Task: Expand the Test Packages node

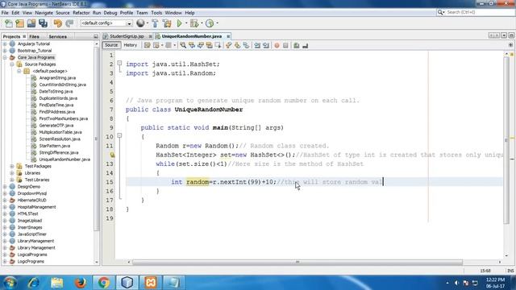Action: [x=12, y=166]
